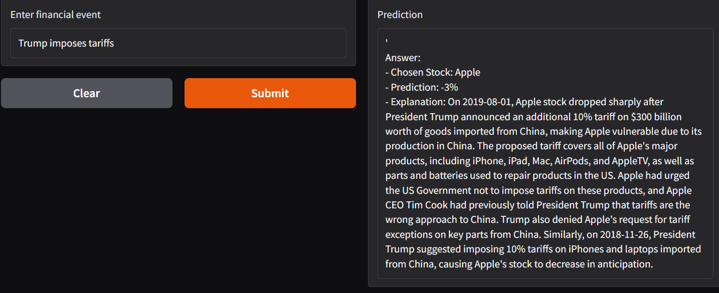Image resolution: width=719 pixels, height=293 pixels.
Task: Click the "Answer:" line in the output
Action: (403, 58)
